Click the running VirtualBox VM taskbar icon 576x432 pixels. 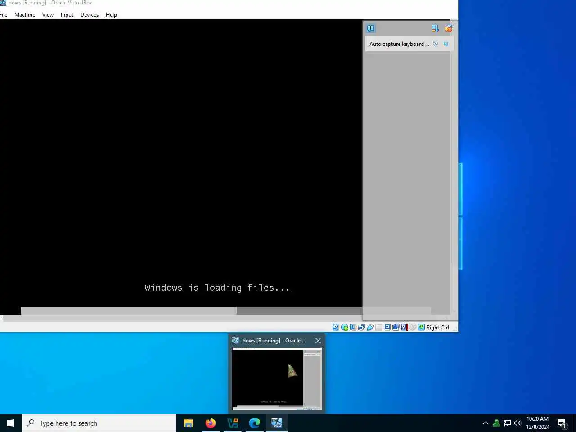point(277,423)
